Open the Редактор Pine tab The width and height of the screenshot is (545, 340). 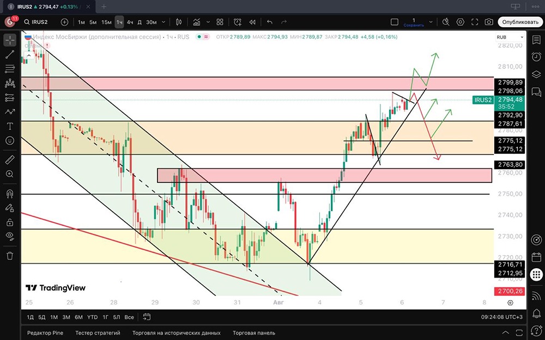pos(45,333)
